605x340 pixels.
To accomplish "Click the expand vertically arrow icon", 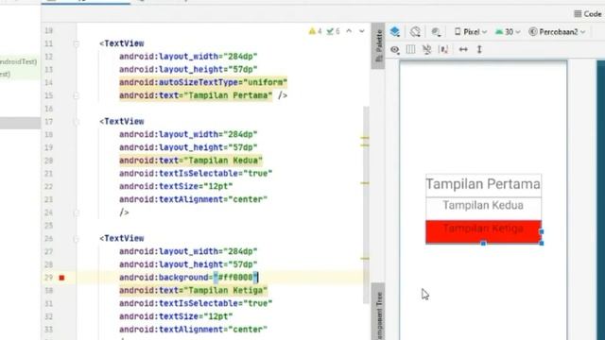I will coord(479,49).
